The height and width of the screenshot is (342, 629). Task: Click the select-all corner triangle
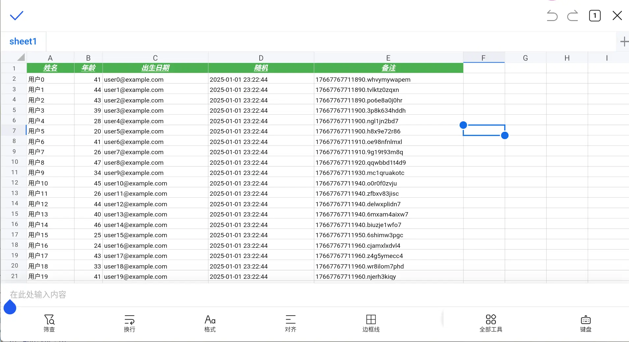(21, 57)
